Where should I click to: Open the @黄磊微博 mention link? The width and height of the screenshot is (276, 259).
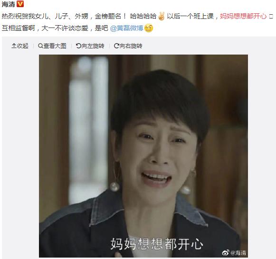pyautogui.click(x=126, y=28)
